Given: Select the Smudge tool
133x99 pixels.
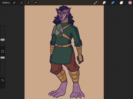Looking at the screenshot, I should pyautogui.click(x=104, y=3).
